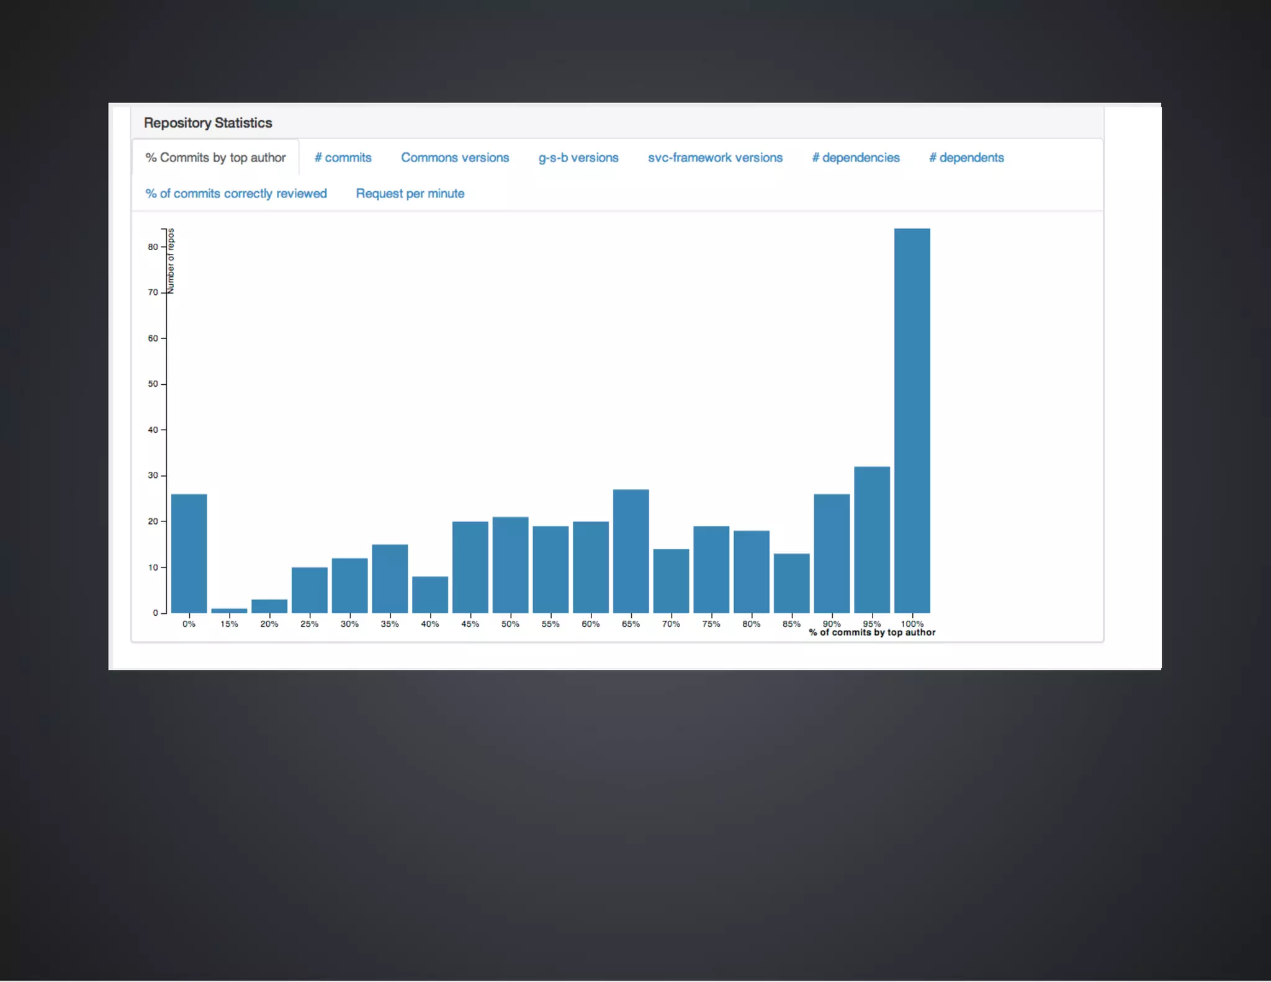Select the '% Commits by top author' tab

point(215,158)
